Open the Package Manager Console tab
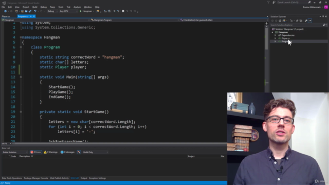Viewport: 329px width, 185px height. [x=36, y=178]
